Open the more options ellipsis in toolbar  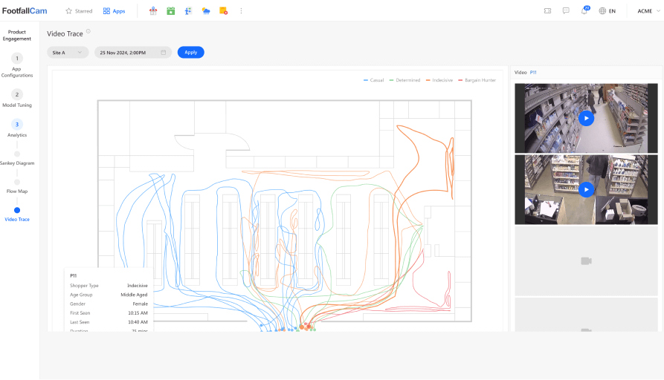(x=240, y=11)
